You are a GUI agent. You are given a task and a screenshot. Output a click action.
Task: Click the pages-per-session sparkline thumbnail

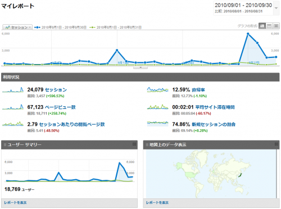pyautogui.click(x=13, y=124)
